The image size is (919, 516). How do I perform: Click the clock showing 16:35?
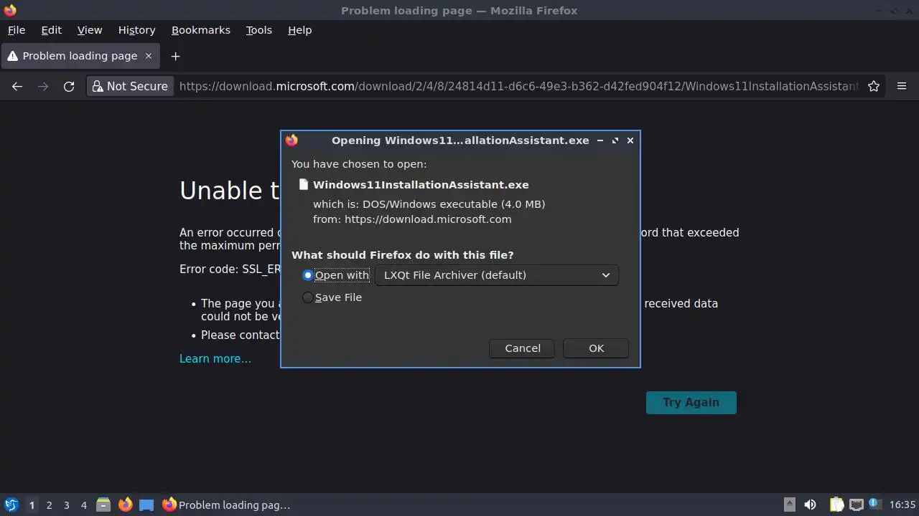click(x=902, y=505)
